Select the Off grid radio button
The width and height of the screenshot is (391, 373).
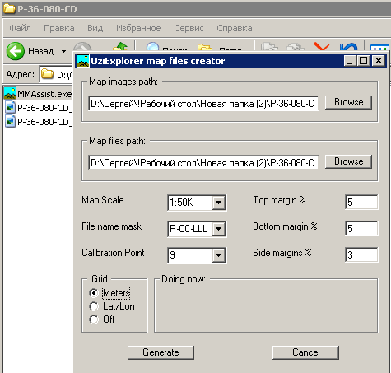pyautogui.click(x=94, y=319)
